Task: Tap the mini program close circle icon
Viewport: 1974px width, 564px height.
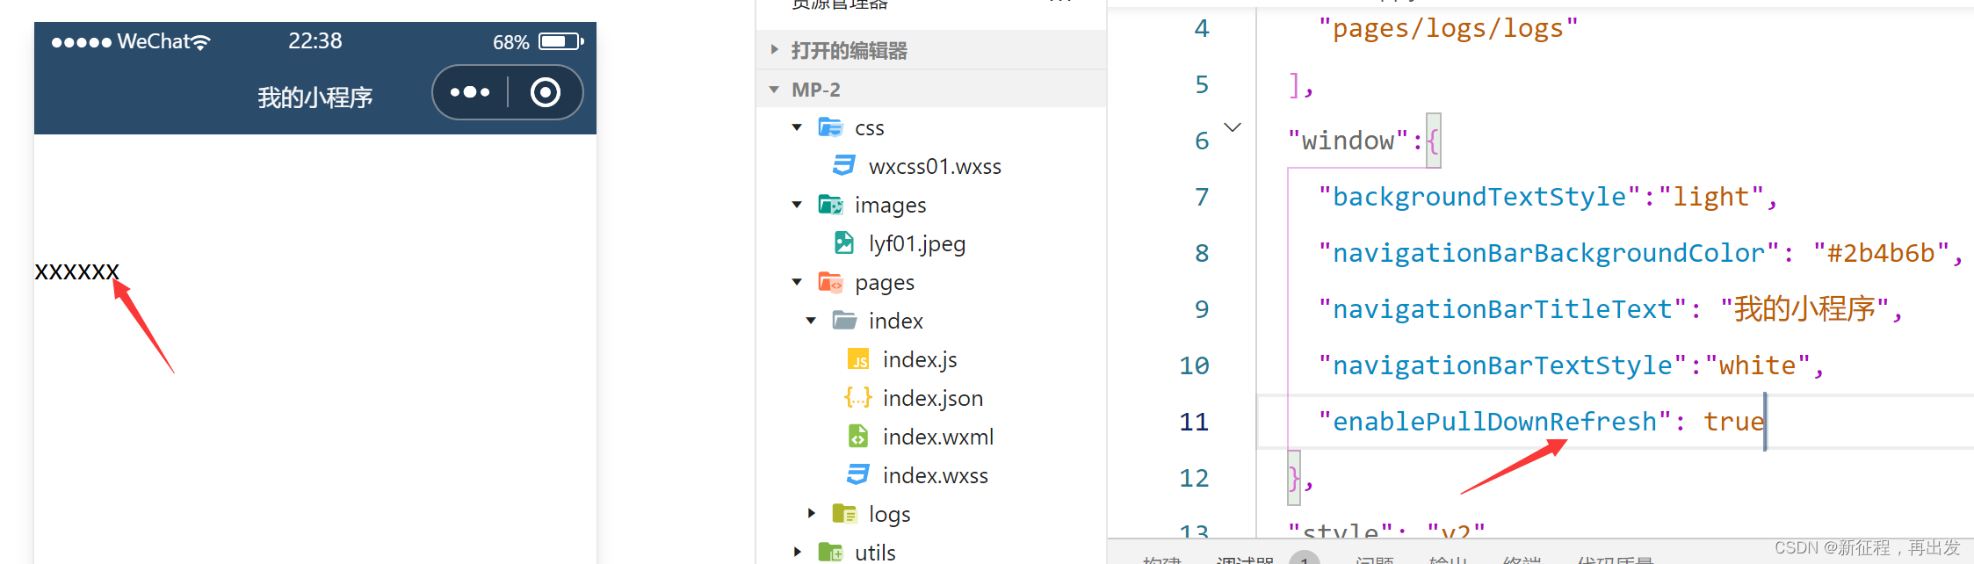Action: click(x=546, y=92)
